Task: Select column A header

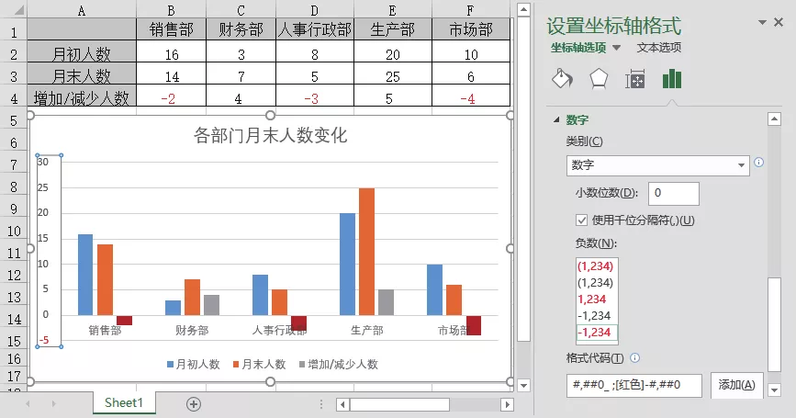Action: click(x=82, y=10)
